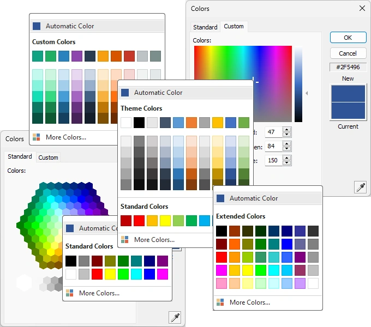
Task: Pick magenta swatch in Extended Colors
Action: coord(222,270)
